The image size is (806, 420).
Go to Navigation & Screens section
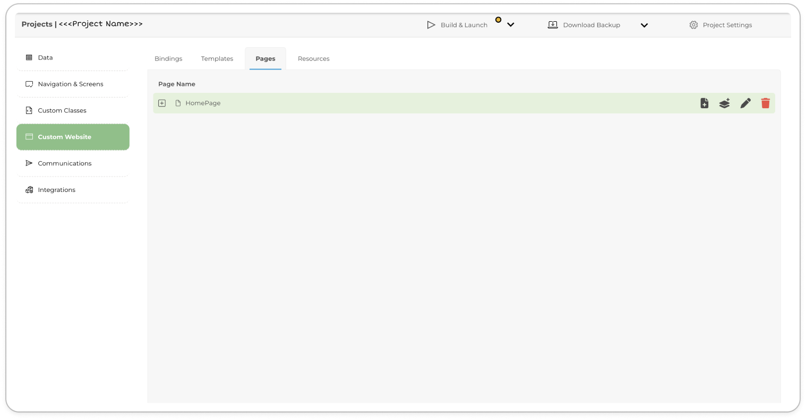click(70, 84)
